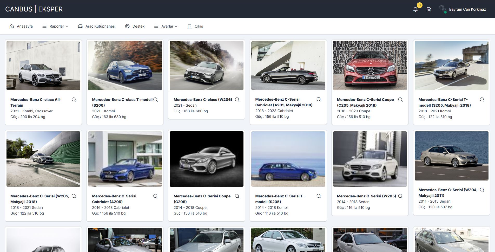
Task: Click 'Güç : 163 ila 680 bg' under W206
Action: coord(191,111)
